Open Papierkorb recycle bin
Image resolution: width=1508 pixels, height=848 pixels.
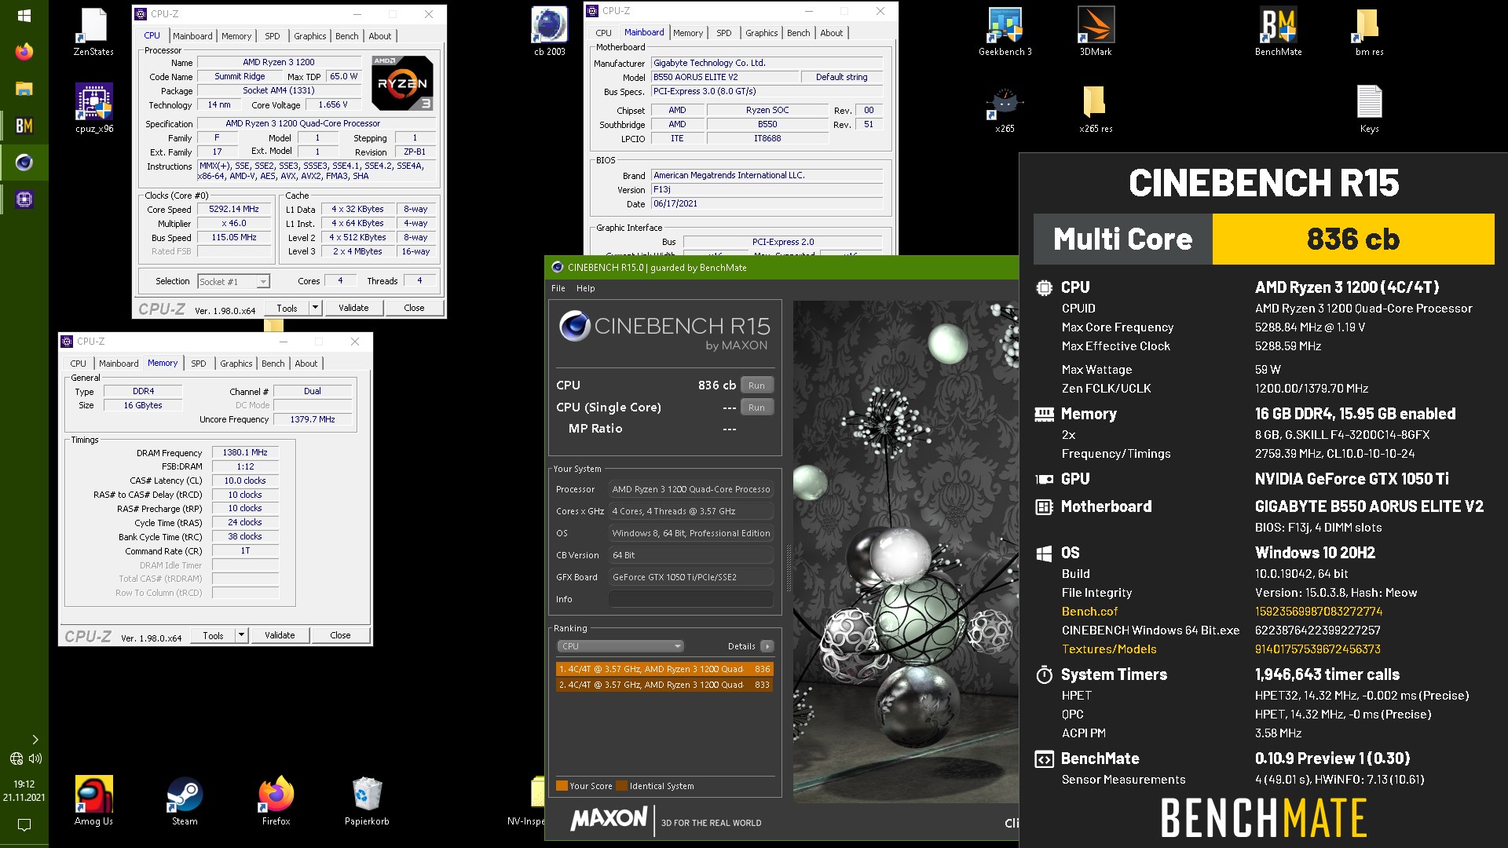(367, 801)
